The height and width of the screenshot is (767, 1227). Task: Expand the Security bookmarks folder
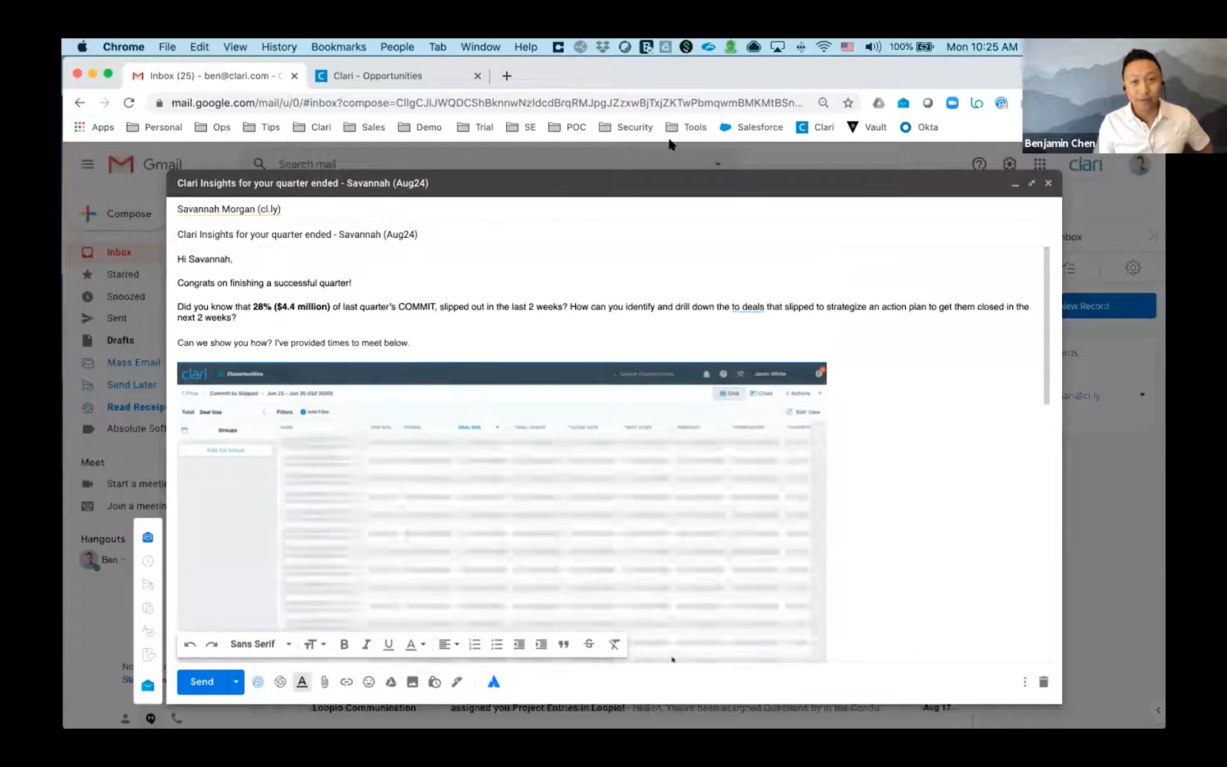click(626, 127)
